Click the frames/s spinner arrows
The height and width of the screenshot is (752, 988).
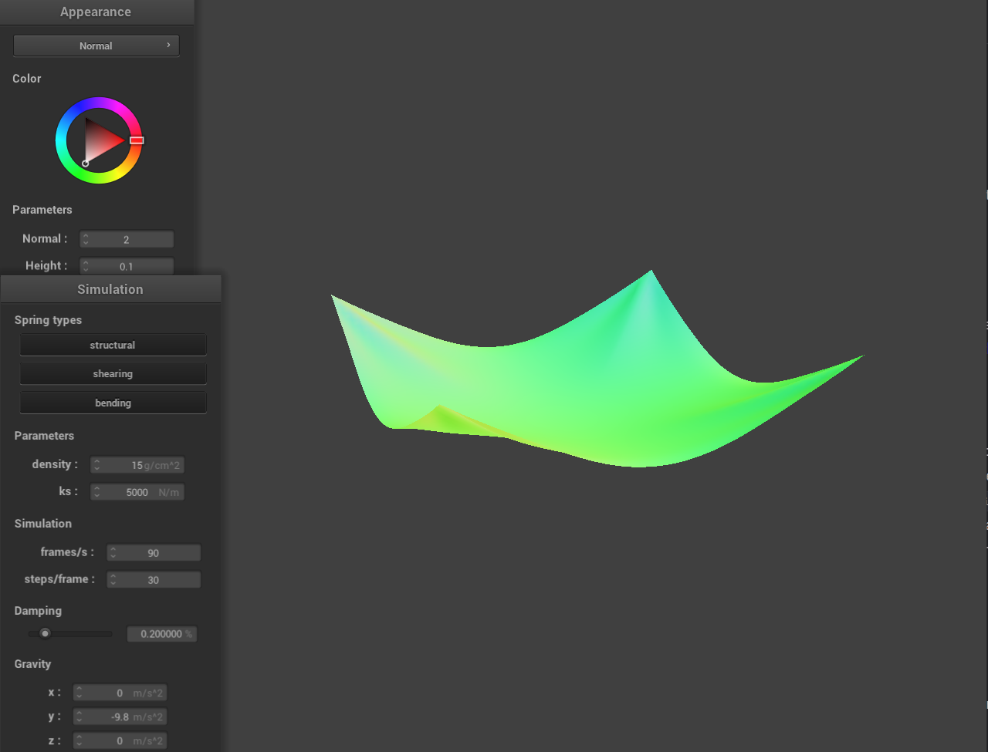pyautogui.click(x=113, y=553)
